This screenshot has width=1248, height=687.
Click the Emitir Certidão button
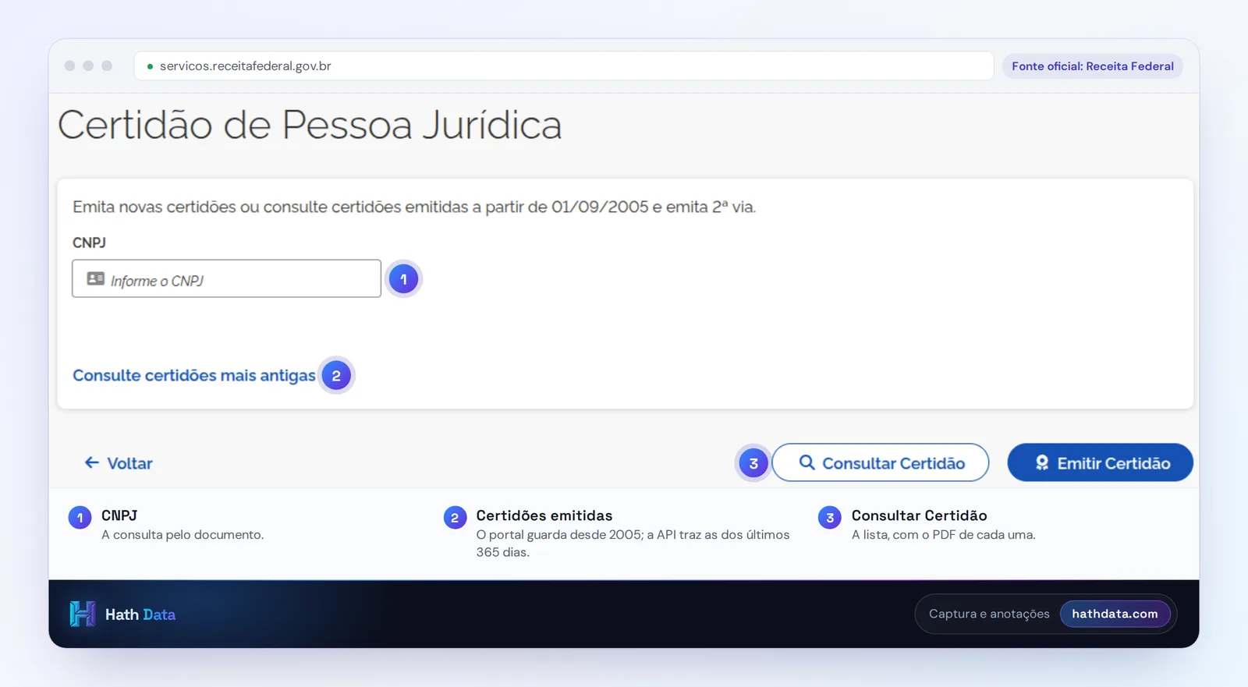(x=1100, y=462)
